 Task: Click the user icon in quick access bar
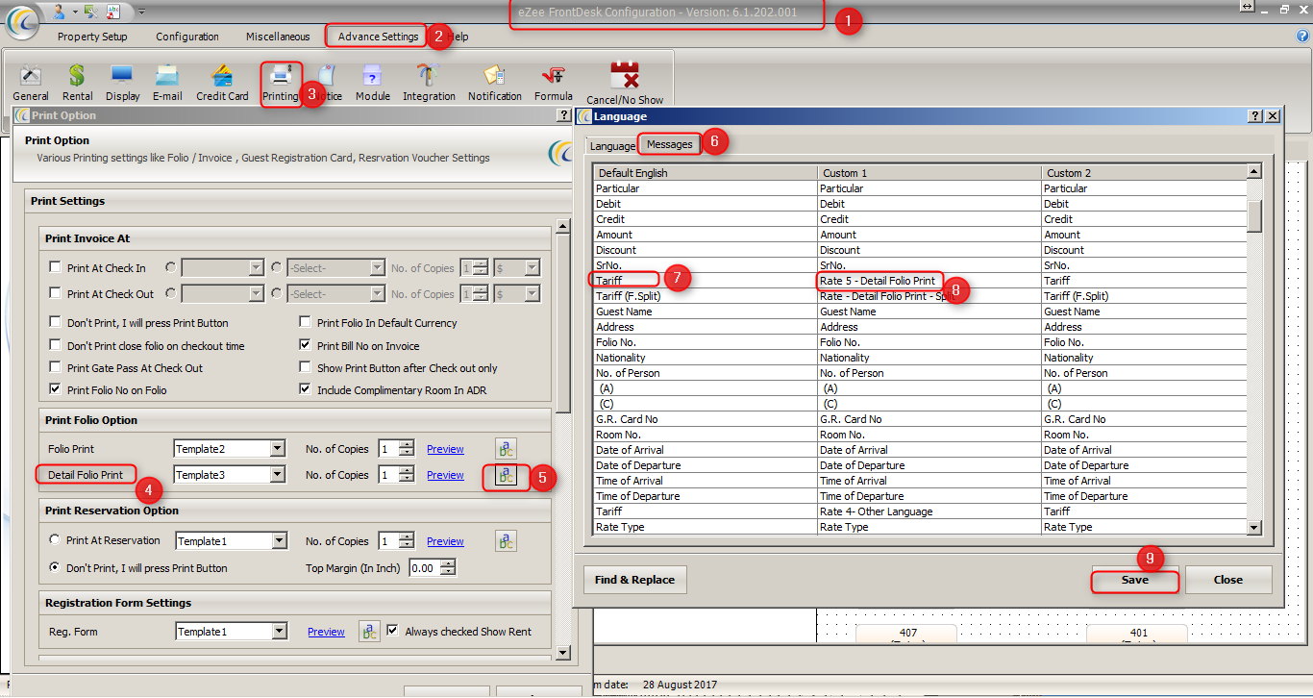click(x=59, y=11)
